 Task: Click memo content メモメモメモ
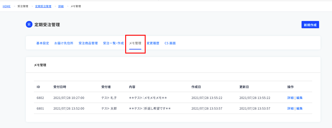(x=148, y=98)
